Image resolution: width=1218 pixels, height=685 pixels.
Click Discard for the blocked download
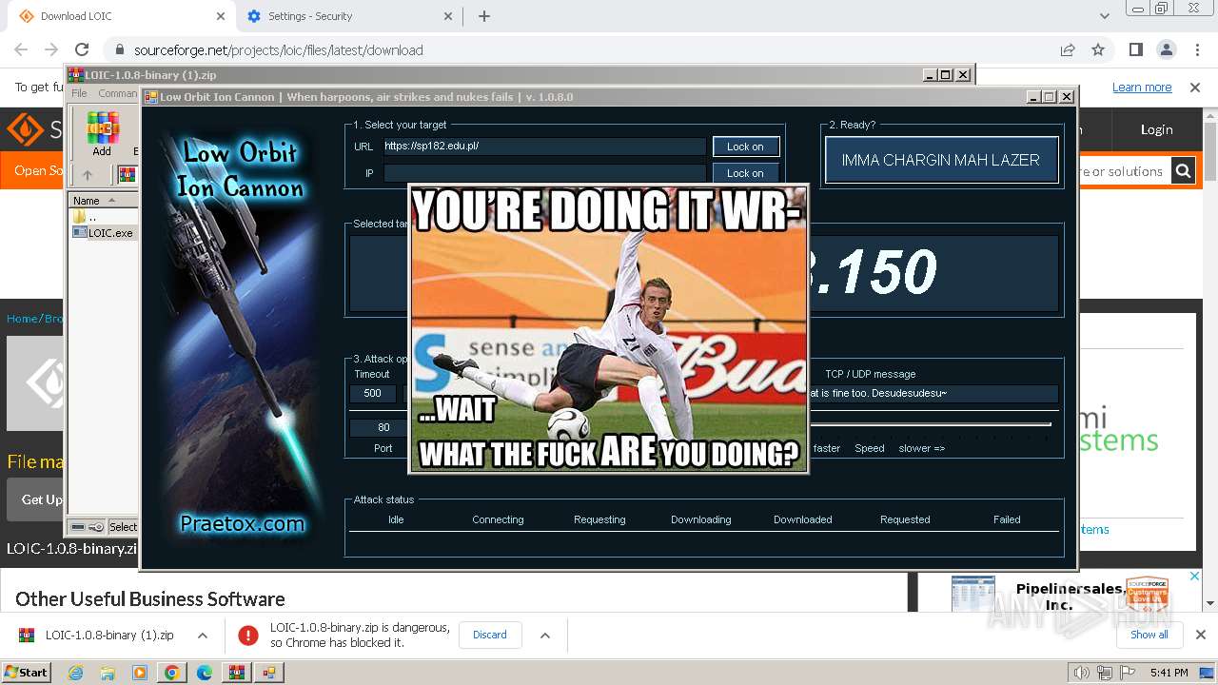coord(490,635)
